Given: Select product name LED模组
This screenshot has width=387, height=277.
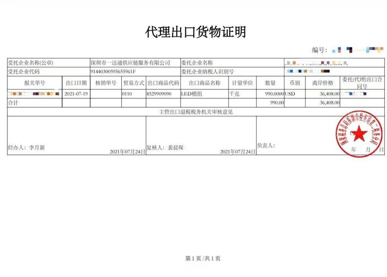Looking at the screenshot, I should (x=191, y=94).
